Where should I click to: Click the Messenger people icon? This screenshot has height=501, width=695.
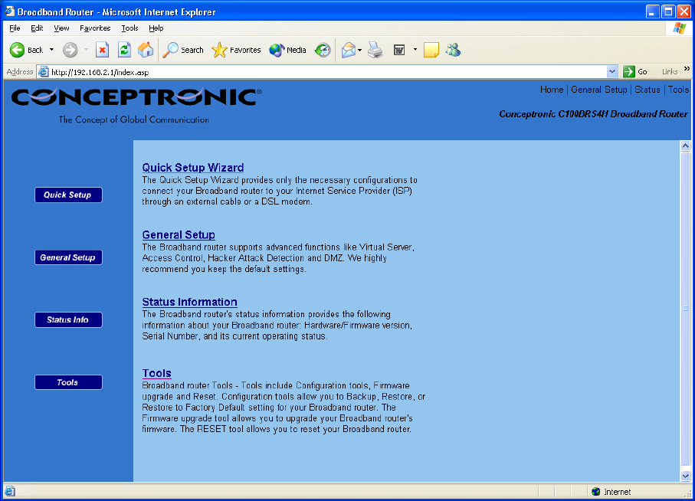point(454,50)
